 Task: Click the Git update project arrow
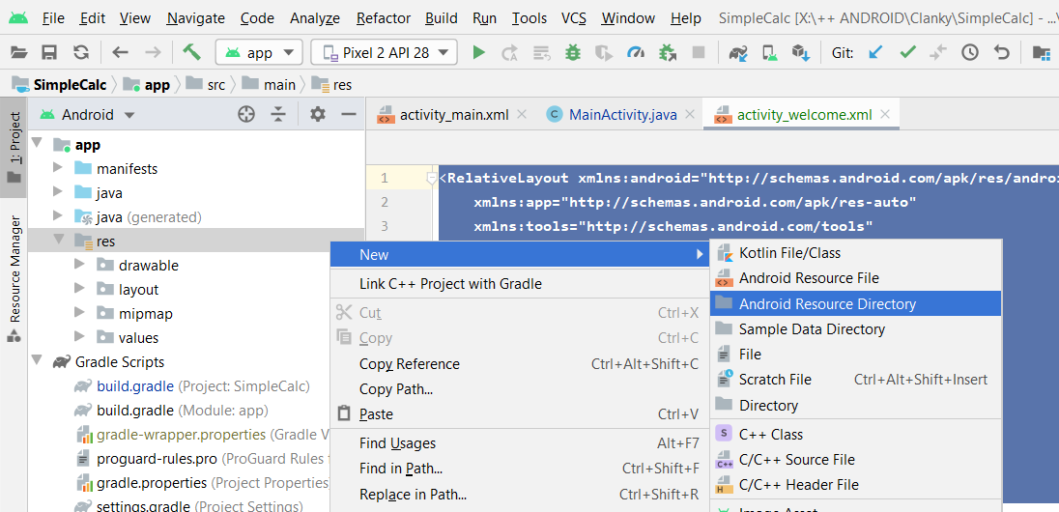tap(875, 53)
